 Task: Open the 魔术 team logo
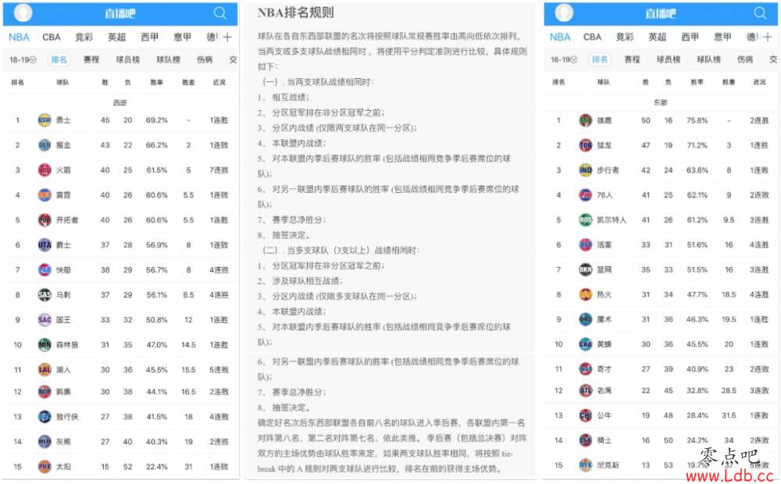[x=585, y=319]
